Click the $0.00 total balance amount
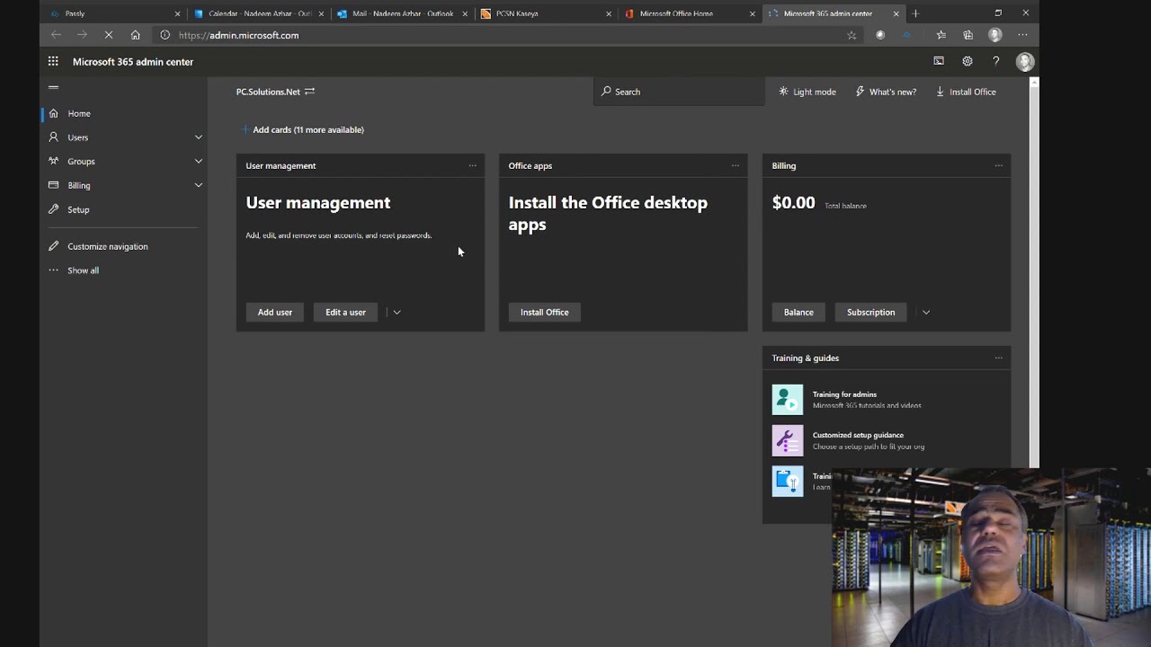The height and width of the screenshot is (647, 1151). point(793,203)
